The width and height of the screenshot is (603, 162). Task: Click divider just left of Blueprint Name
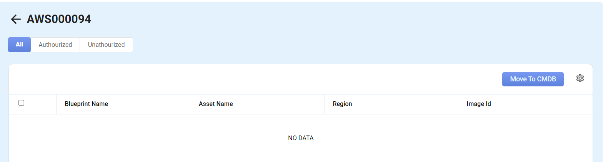click(x=57, y=104)
